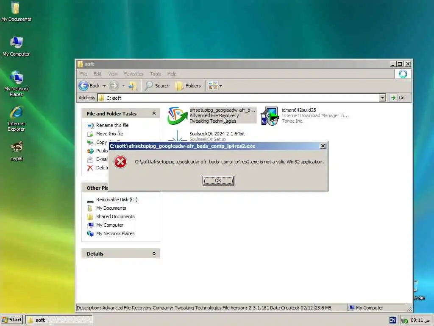Close the invalid Win32 application error dialog
This screenshot has width=434, height=326.
coord(323,146)
